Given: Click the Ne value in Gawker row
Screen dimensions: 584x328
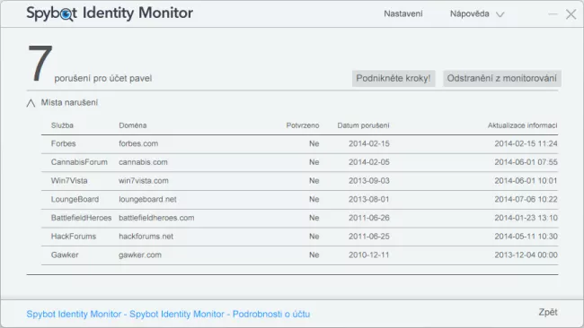Looking at the screenshot, I should (x=314, y=255).
